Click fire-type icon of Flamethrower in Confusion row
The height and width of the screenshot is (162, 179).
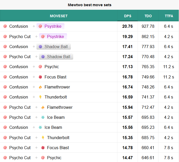coord(40,87)
